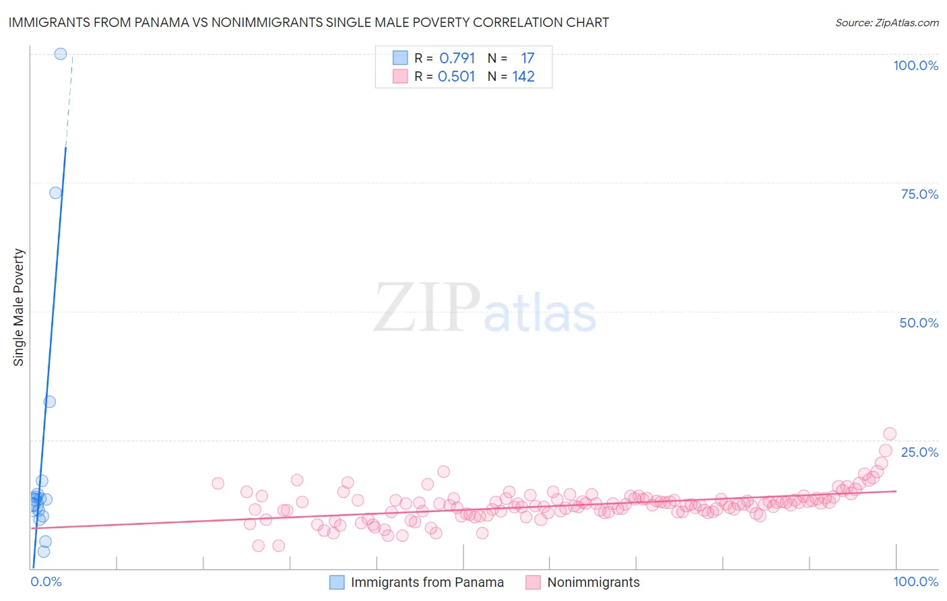The height and width of the screenshot is (601, 947).
Task: Click the 100.0% y-axis tick label
Action: pyautogui.click(x=915, y=65)
